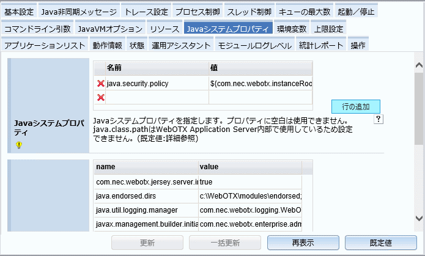Viewport: 425px width, 256px height.
Task: Click the name column header in lower table
Action: 146,167
